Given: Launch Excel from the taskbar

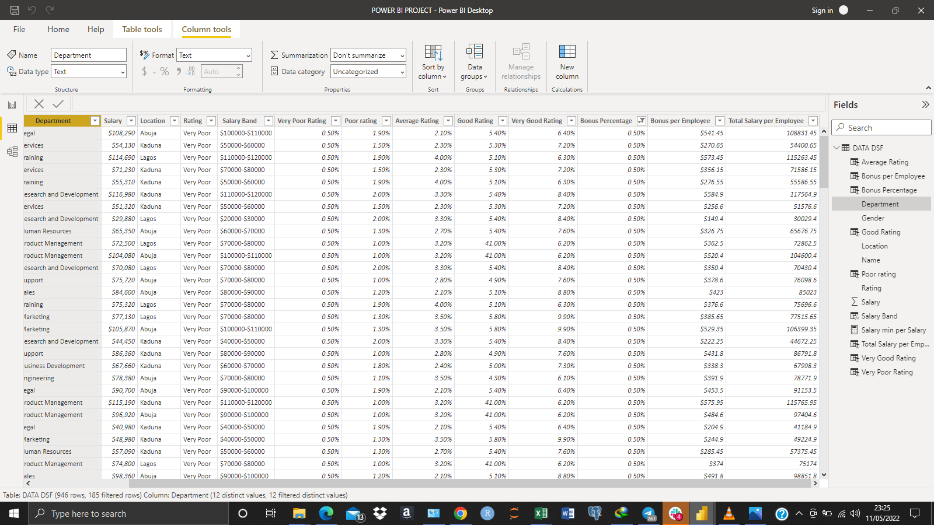Looking at the screenshot, I should point(541,513).
